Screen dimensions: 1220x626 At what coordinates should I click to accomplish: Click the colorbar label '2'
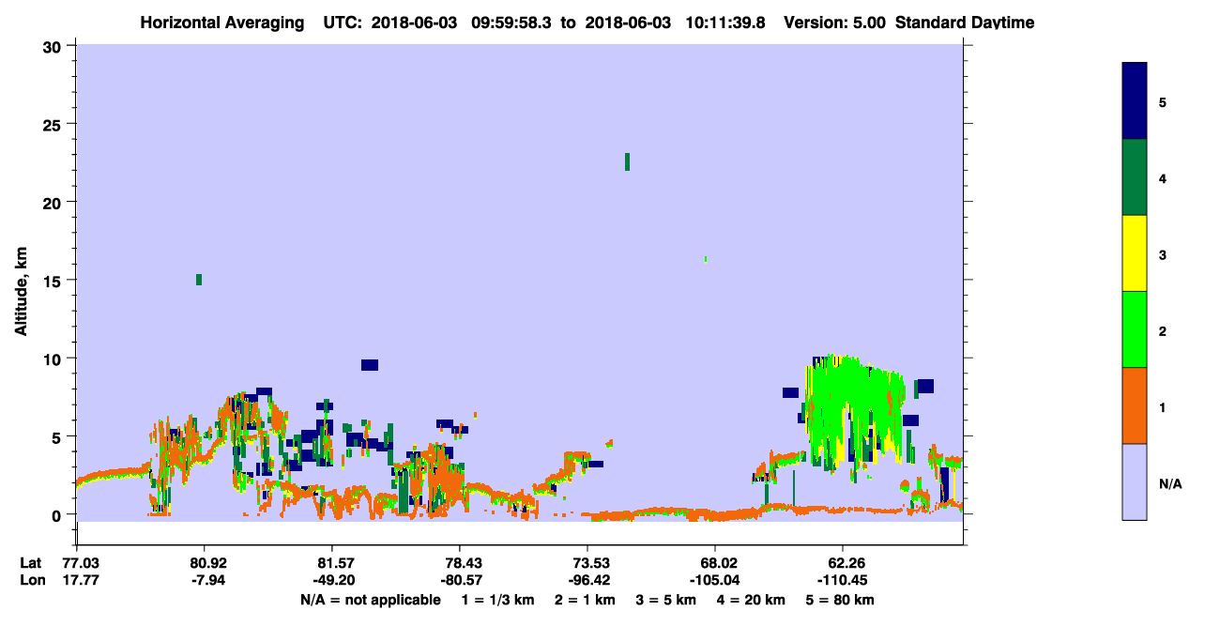click(1163, 330)
